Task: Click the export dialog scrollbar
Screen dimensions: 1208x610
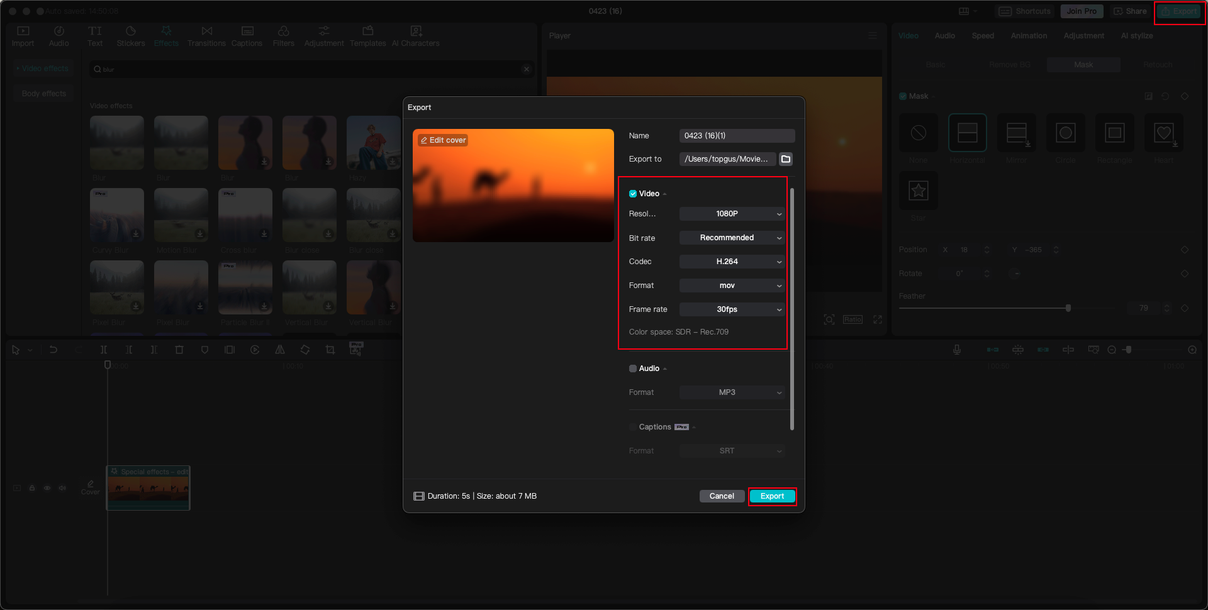Action: tap(792, 309)
